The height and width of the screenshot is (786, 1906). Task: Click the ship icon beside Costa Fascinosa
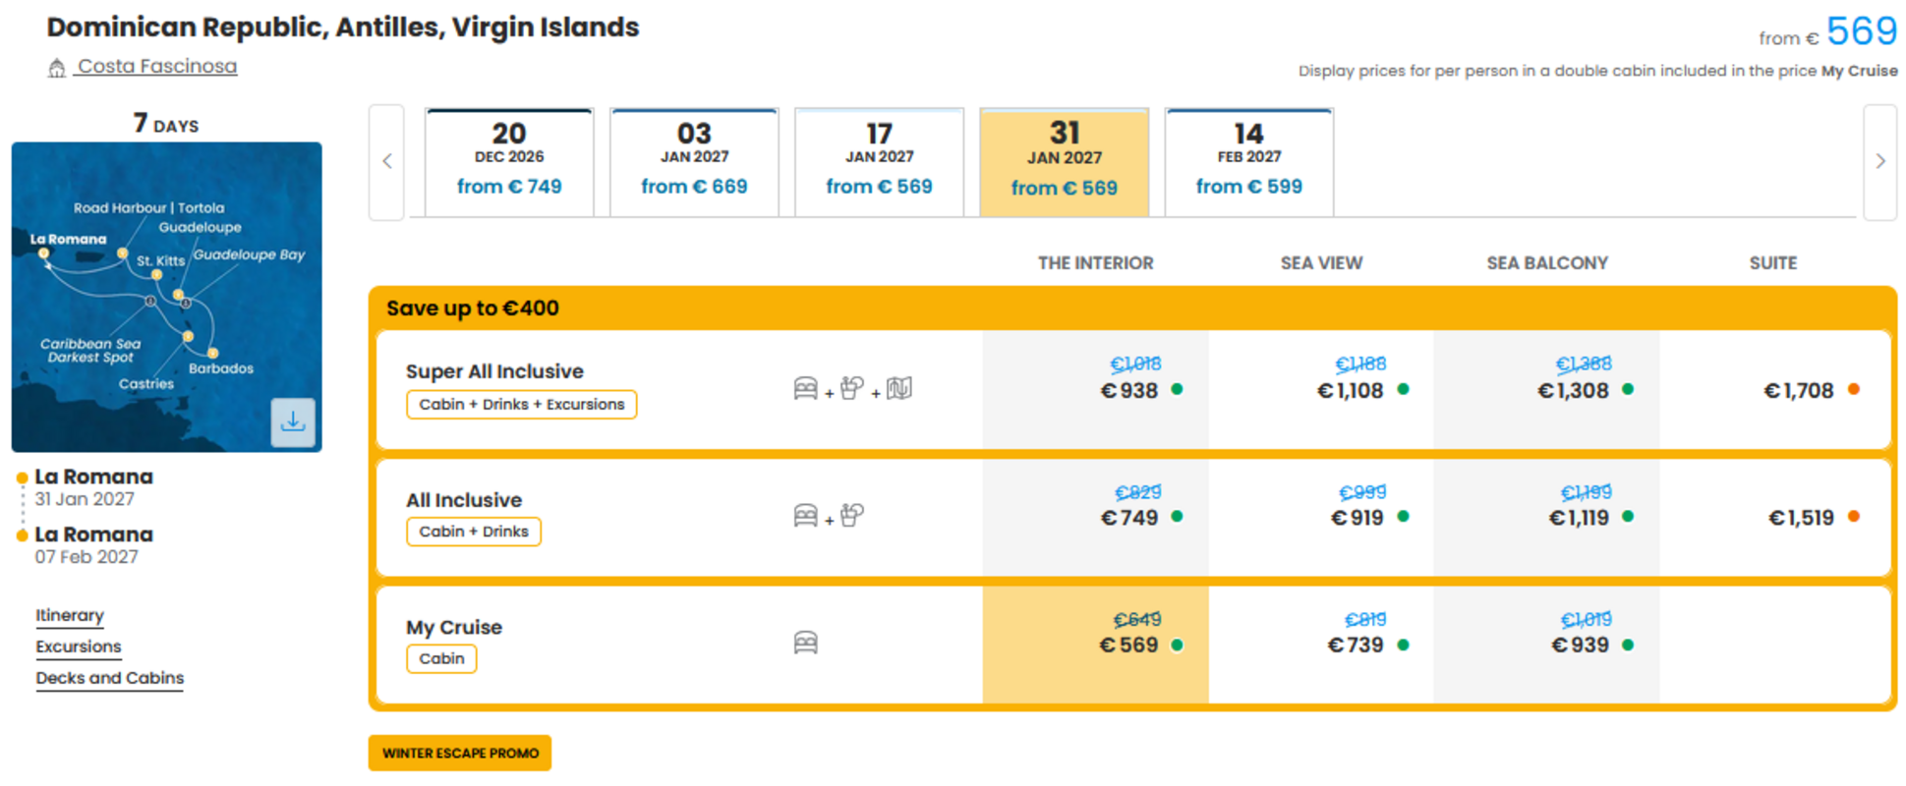coord(57,68)
